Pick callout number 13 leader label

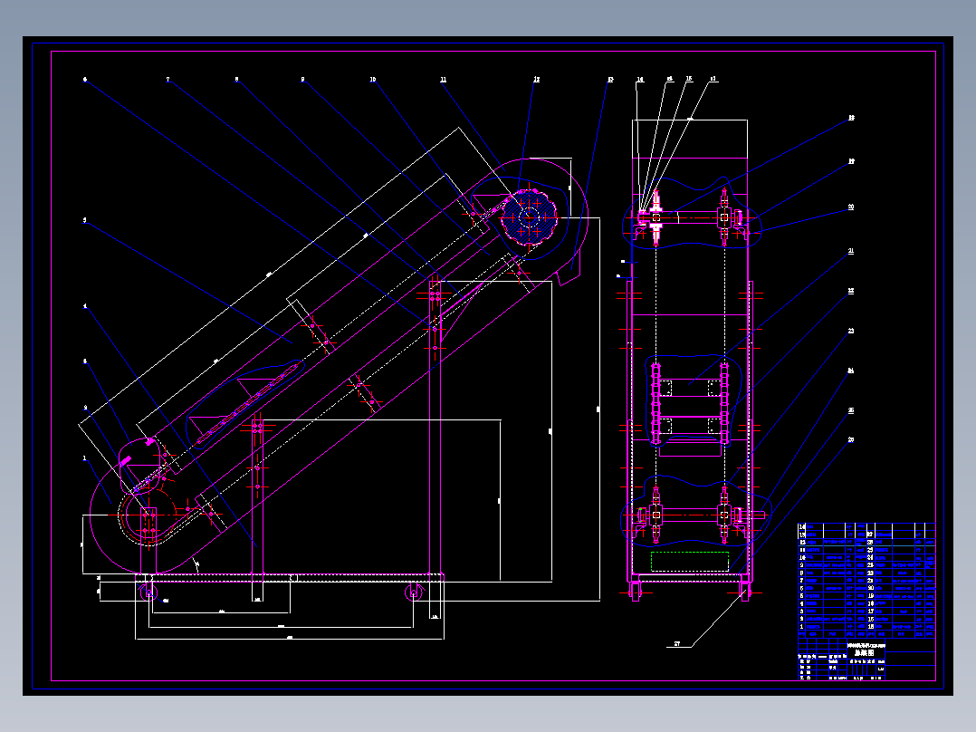pos(610,79)
